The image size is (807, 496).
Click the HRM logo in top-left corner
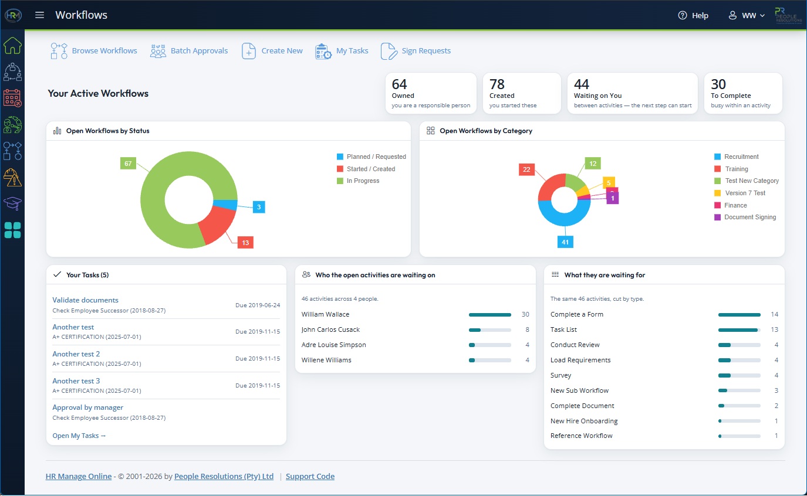point(12,15)
